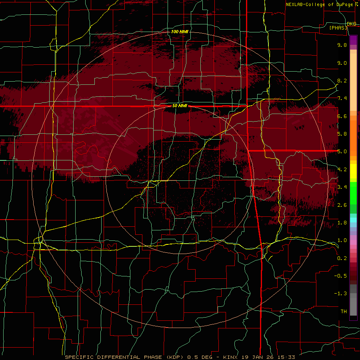
Task: Click the 5.0 scale value
Action: click(342, 152)
